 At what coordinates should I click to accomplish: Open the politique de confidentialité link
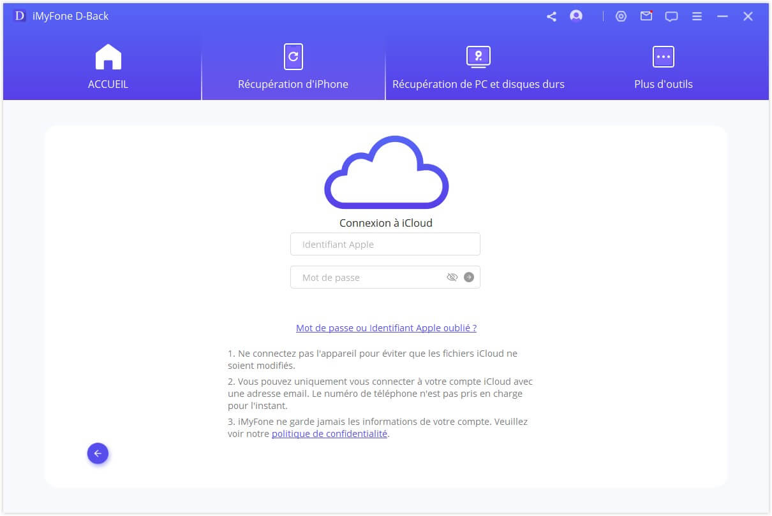329,433
